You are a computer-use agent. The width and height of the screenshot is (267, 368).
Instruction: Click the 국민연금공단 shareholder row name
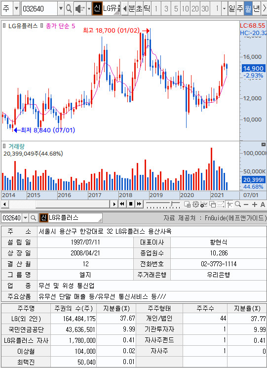(26, 329)
